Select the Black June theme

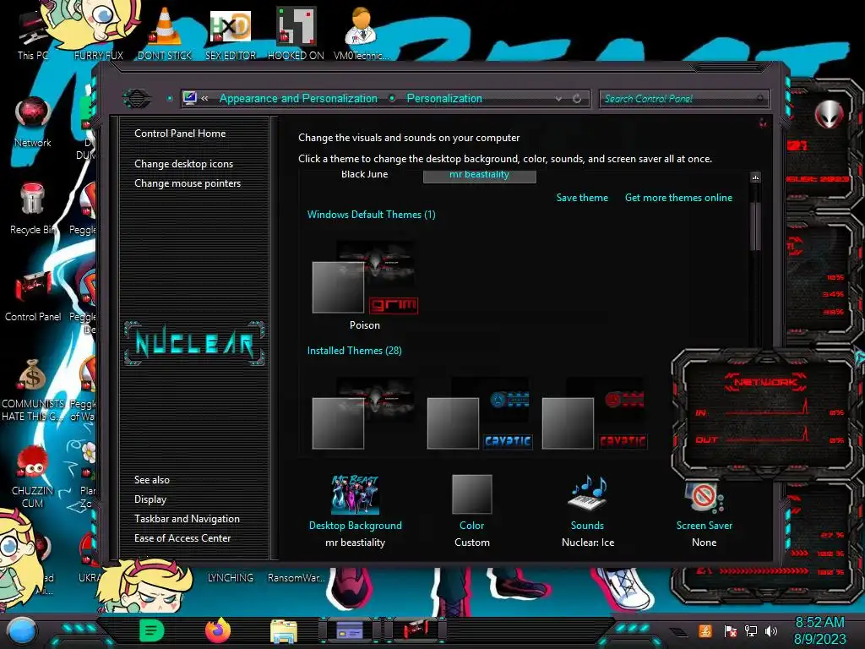point(364,174)
